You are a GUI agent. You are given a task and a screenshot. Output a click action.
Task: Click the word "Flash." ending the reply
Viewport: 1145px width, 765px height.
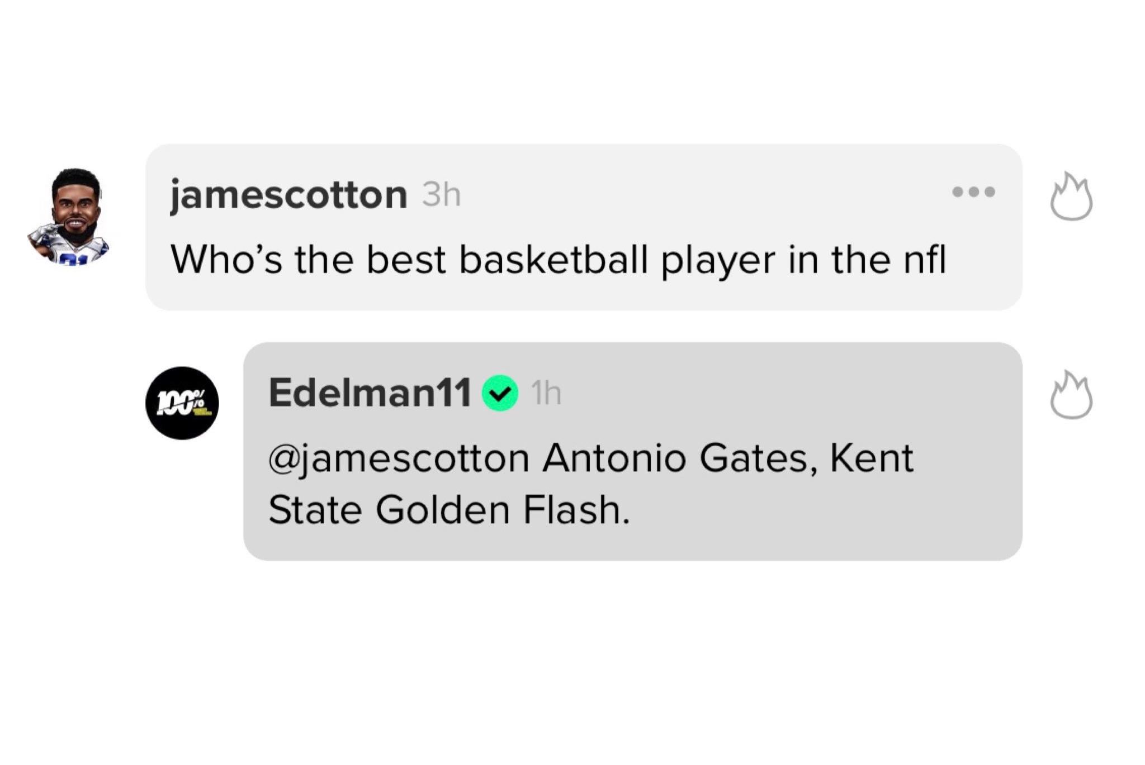click(576, 510)
